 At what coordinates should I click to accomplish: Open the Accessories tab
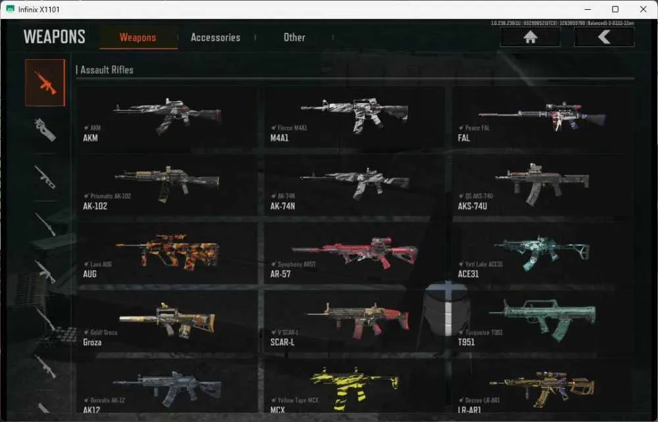point(216,37)
